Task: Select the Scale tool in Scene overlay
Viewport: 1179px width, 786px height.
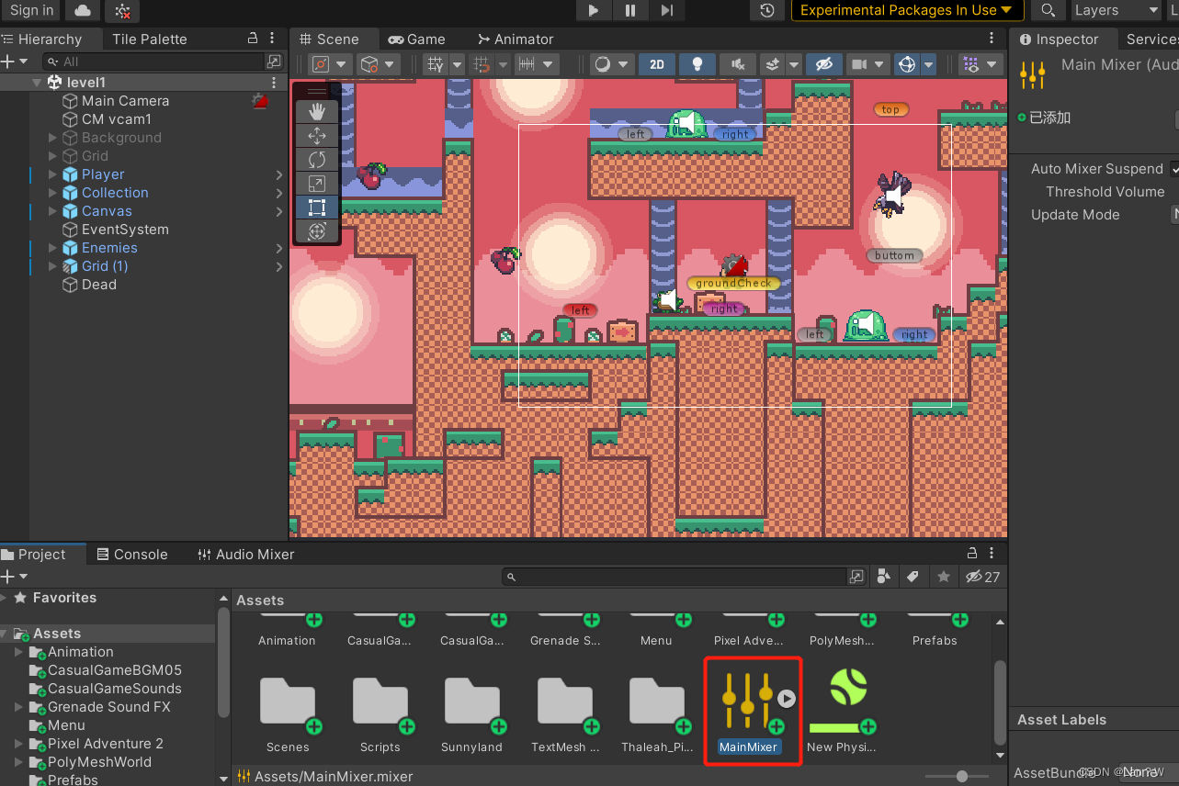Action: click(x=317, y=184)
